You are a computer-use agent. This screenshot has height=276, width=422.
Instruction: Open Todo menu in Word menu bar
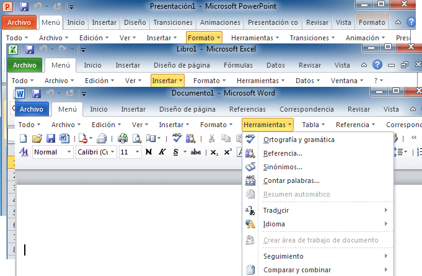pyautogui.click(x=29, y=125)
